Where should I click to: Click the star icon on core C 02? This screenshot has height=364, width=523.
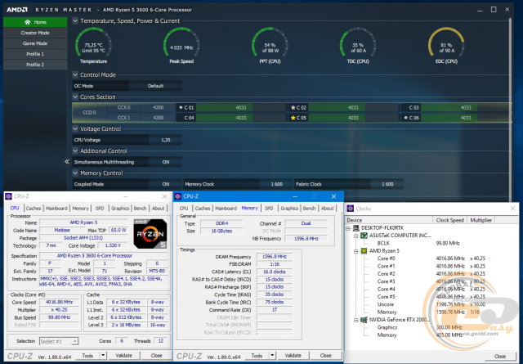pos(293,107)
